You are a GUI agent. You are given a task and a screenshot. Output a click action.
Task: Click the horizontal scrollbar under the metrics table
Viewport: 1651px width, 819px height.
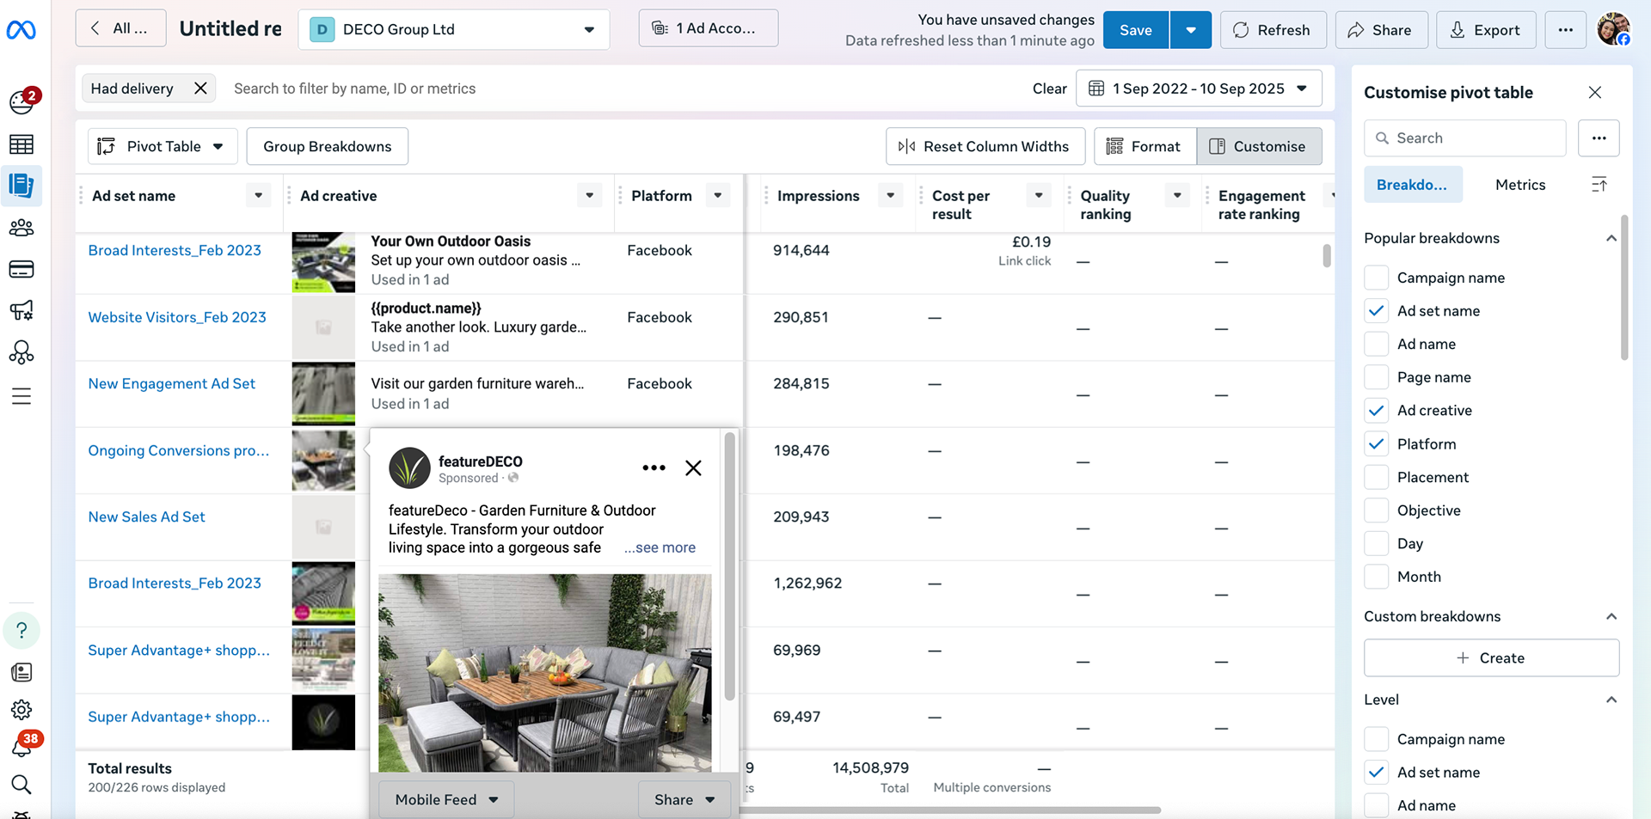click(950, 810)
